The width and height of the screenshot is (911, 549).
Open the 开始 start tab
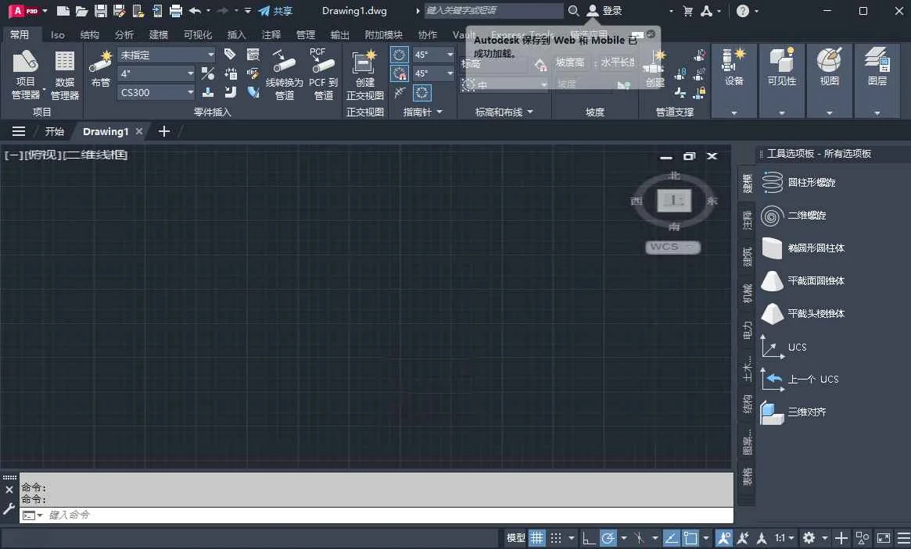55,132
